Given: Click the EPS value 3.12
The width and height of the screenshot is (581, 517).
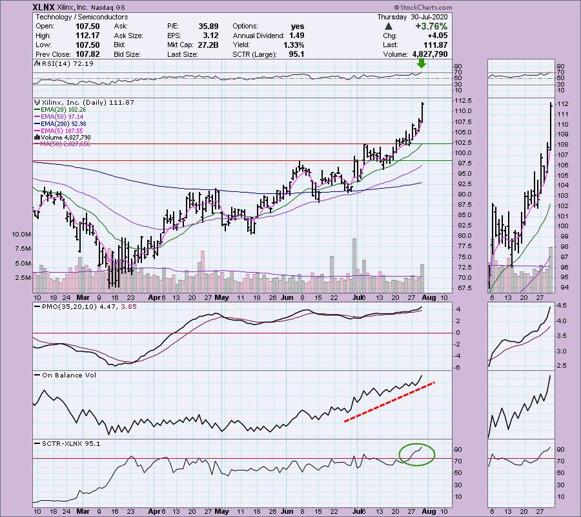Looking at the screenshot, I should (210, 36).
